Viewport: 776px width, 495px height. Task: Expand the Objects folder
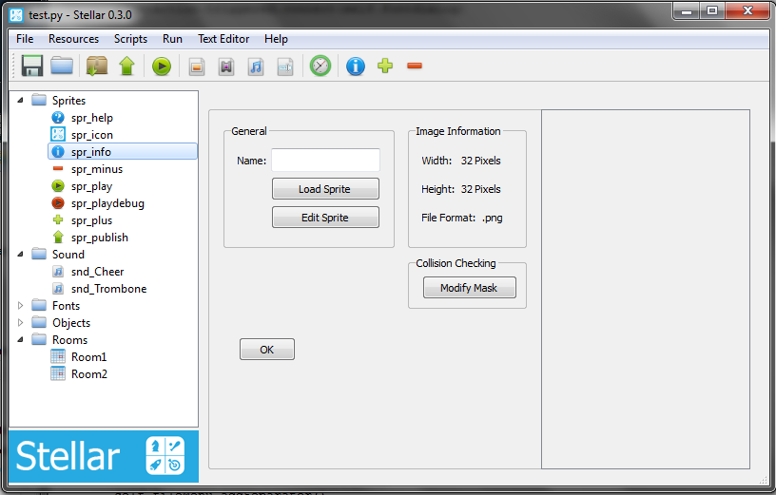tap(20, 322)
